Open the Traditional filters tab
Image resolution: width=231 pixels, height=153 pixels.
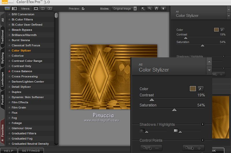(x=3, y=37)
